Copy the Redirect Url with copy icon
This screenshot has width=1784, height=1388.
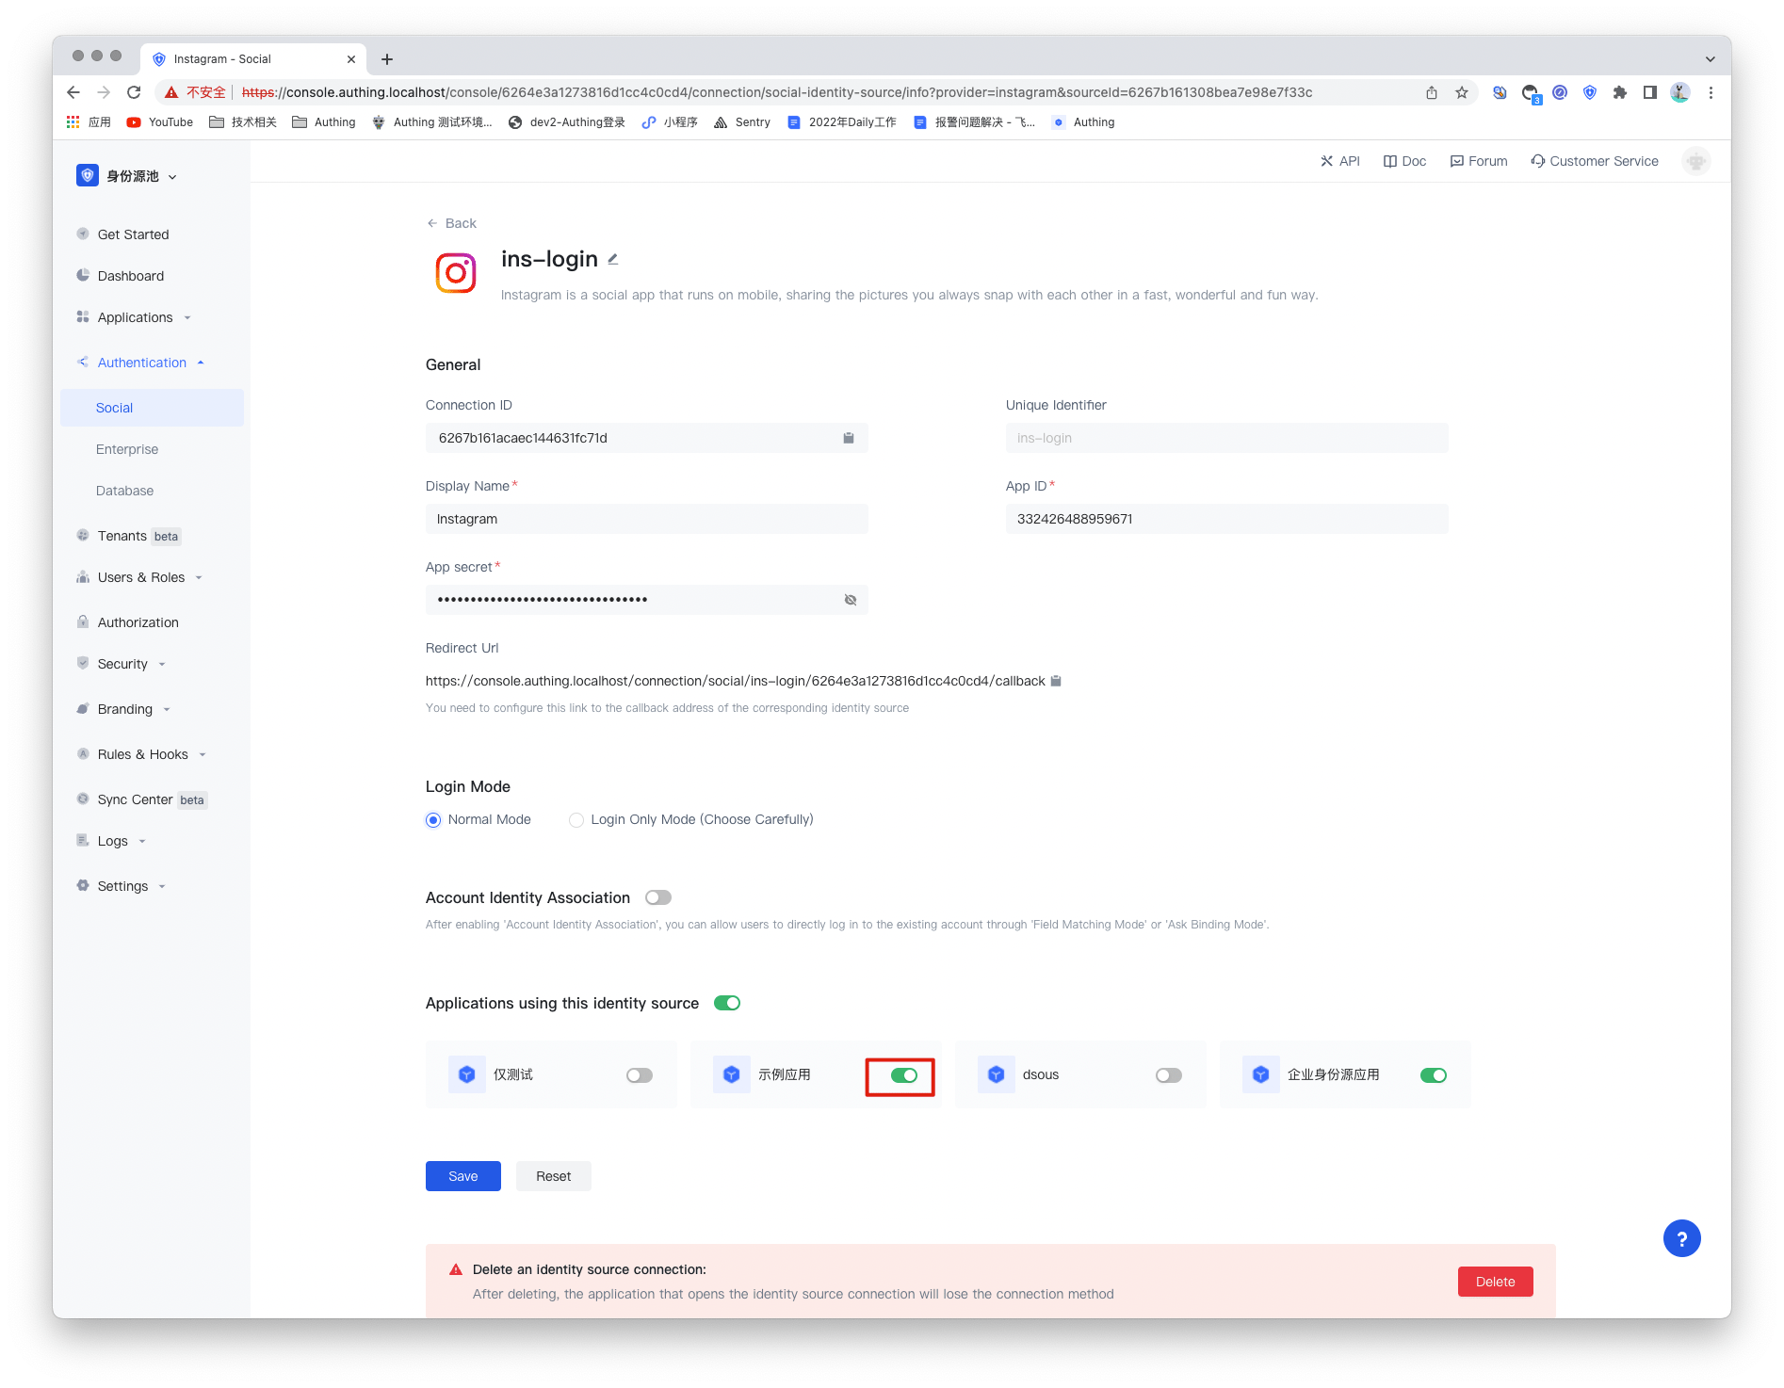click(1056, 681)
